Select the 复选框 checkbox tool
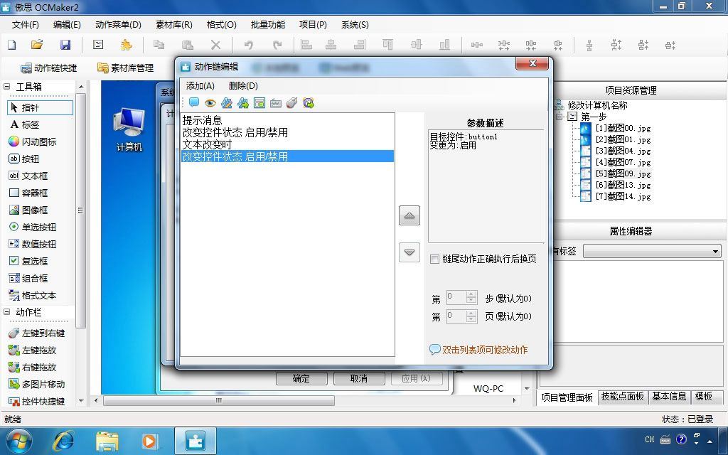 click(x=28, y=261)
